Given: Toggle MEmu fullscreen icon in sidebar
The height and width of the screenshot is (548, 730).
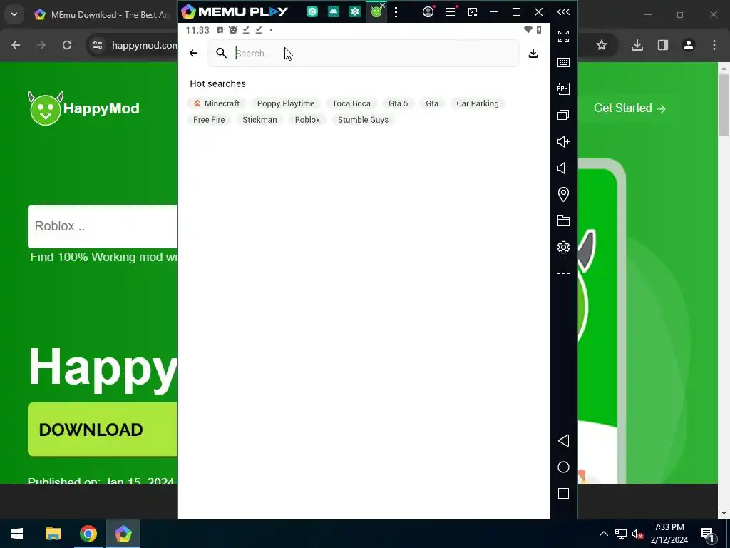Looking at the screenshot, I should [x=563, y=36].
